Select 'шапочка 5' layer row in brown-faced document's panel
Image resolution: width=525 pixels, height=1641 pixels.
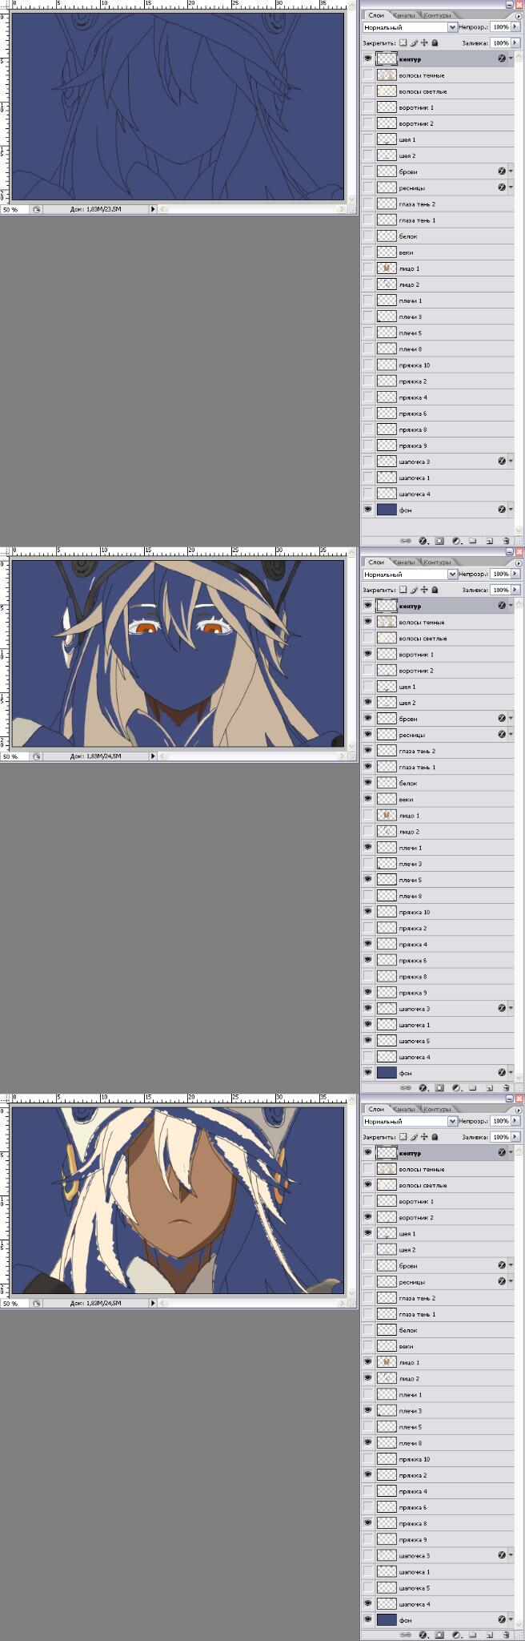click(x=438, y=1587)
